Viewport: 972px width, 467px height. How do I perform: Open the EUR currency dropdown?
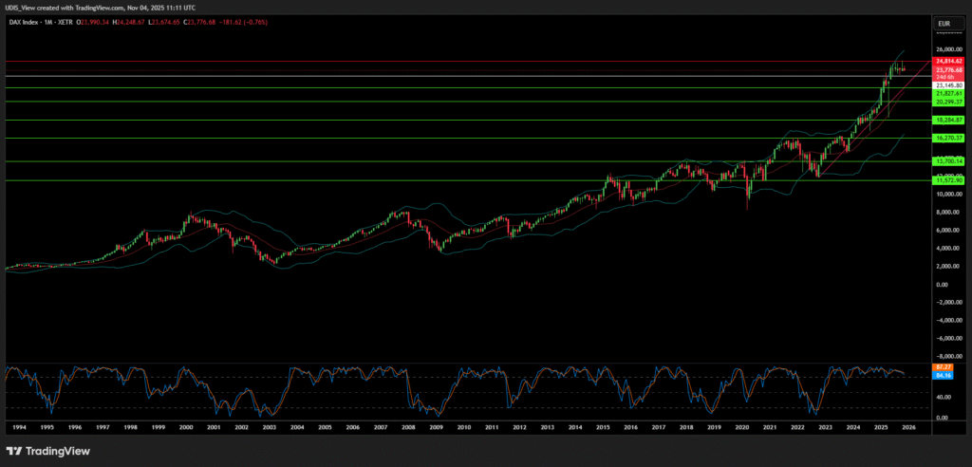944,23
